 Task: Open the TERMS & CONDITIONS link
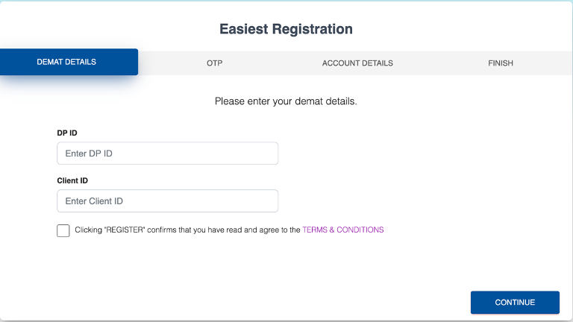point(343,230)
